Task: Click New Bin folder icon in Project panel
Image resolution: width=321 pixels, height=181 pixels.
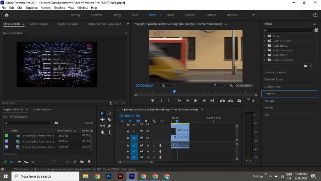Action: [x=82, y=162]
